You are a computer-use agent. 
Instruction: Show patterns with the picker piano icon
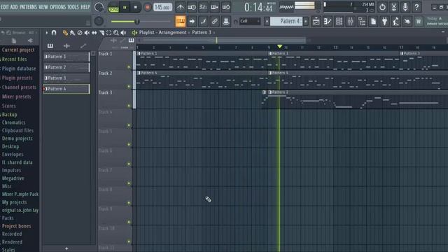point(50,45)
